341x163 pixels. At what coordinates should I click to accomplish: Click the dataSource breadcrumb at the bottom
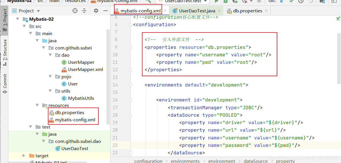pos(256,161)
